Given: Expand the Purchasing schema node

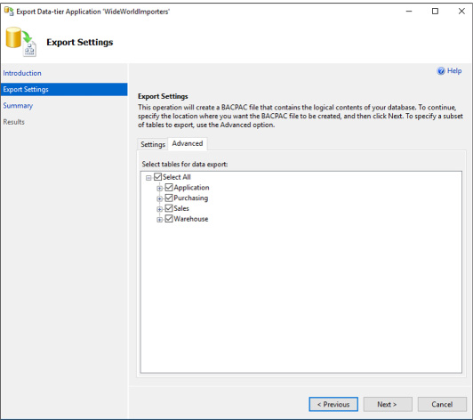Looking at the screenshot, I should point(159,199).
